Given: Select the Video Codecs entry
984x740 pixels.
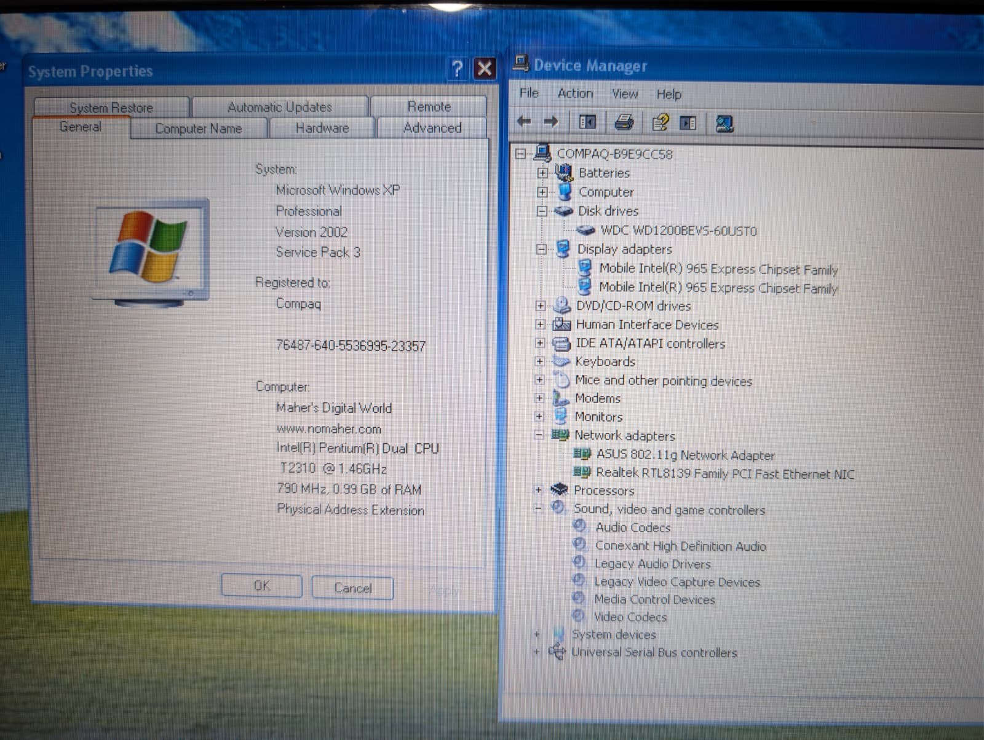Looking at the screenshot, I should (x=630, y=616).
